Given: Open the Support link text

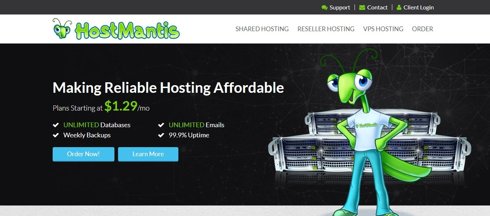Looking at the screenshot, I should (340, 7).
